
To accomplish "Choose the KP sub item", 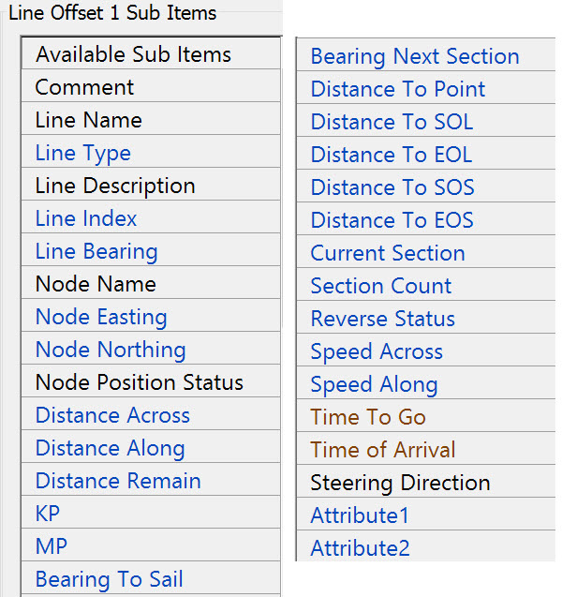I will click(x=48, y=514).
